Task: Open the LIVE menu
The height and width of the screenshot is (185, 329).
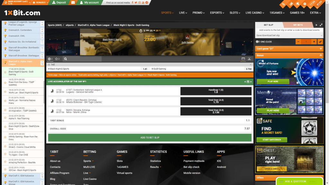Action: click(x=183, y=13)
